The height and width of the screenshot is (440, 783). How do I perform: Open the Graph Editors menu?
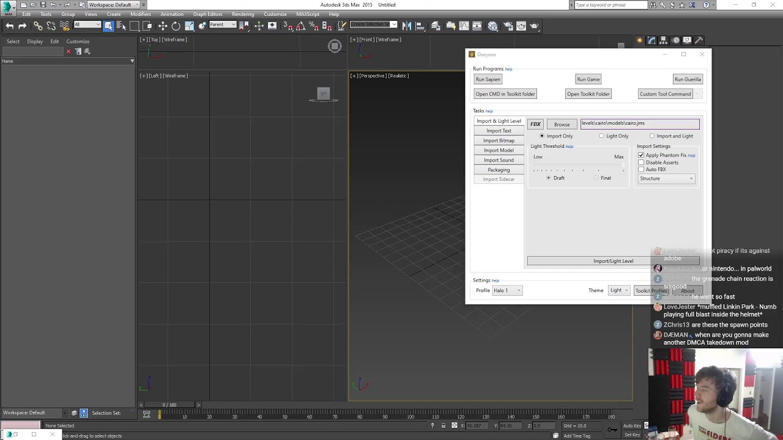tap(208, 15)
